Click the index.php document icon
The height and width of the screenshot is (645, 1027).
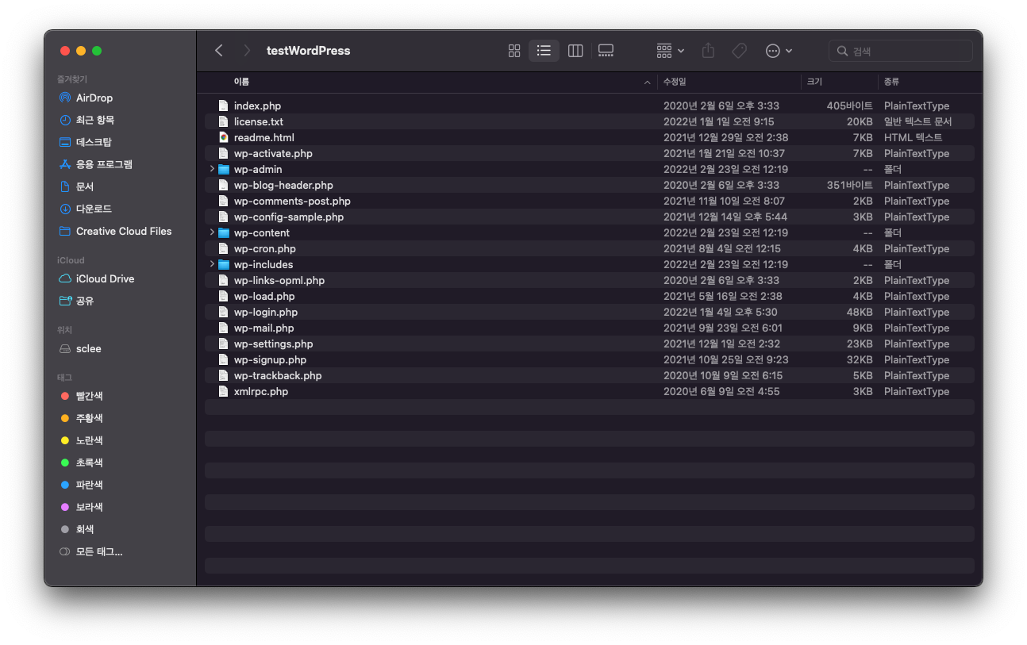224,106
